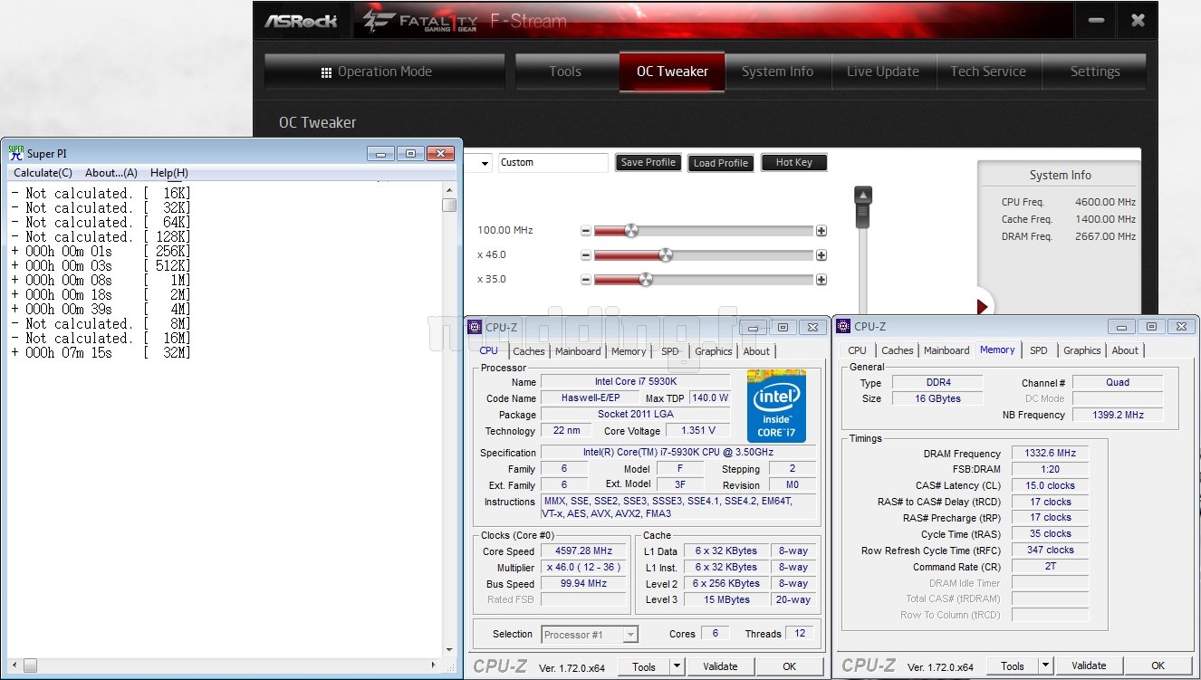Image resolution: width=1201 pixels, height=680 pixels.
Task: Open Help menu in Super PI
Action: [x=169, y=173]
